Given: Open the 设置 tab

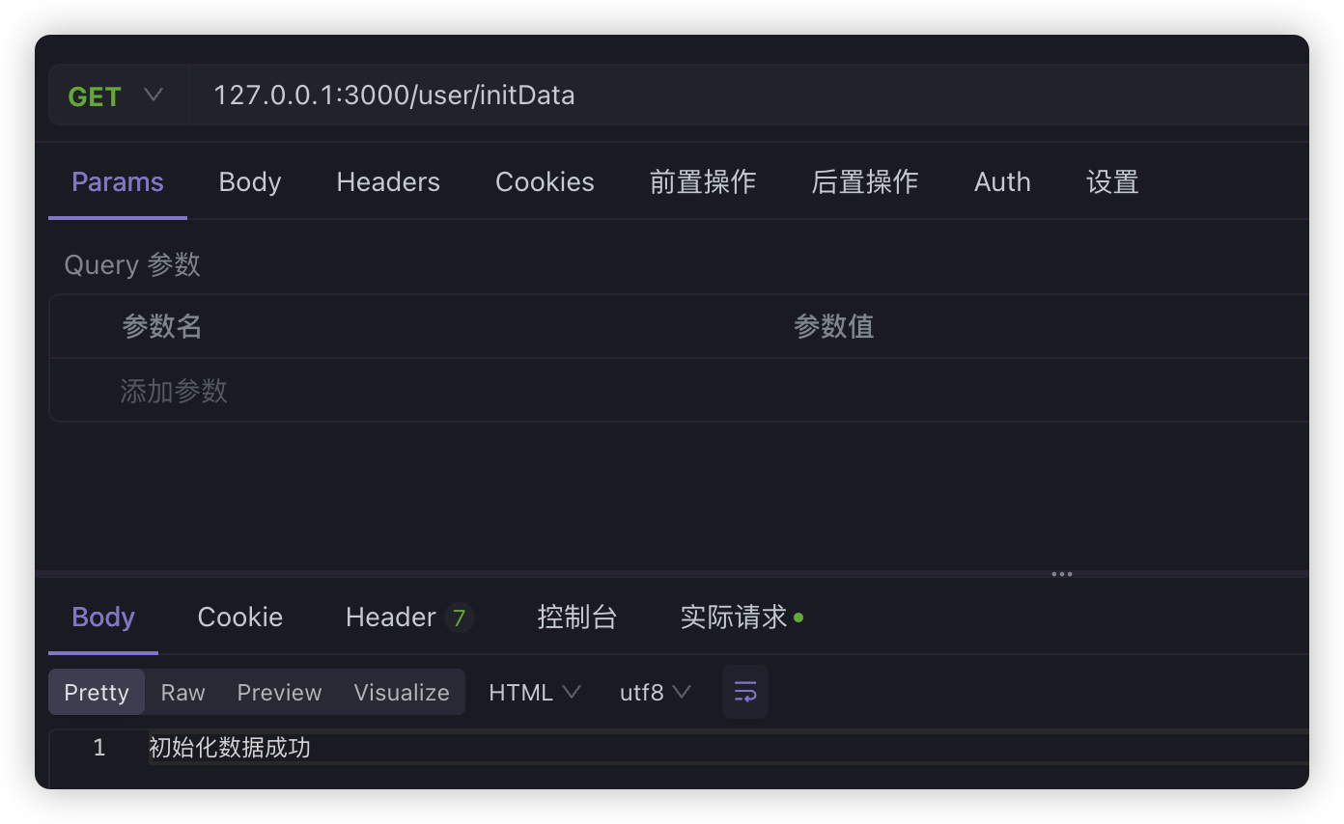Looking at the screenshot, I should click(1112, 182).
